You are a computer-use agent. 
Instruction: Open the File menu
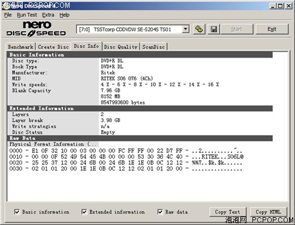(x=8, y=15)
